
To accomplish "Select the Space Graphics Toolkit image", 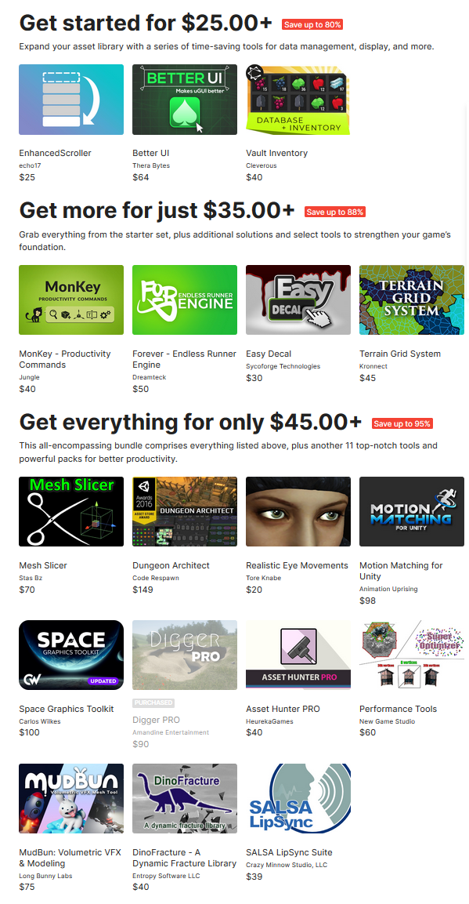I will [x=71, y=655].
